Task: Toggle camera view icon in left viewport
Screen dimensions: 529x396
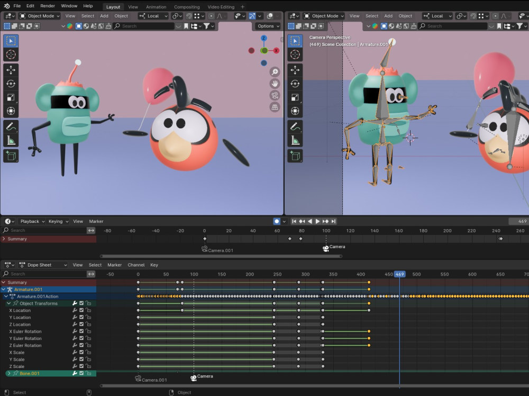Action: [275, 95]
